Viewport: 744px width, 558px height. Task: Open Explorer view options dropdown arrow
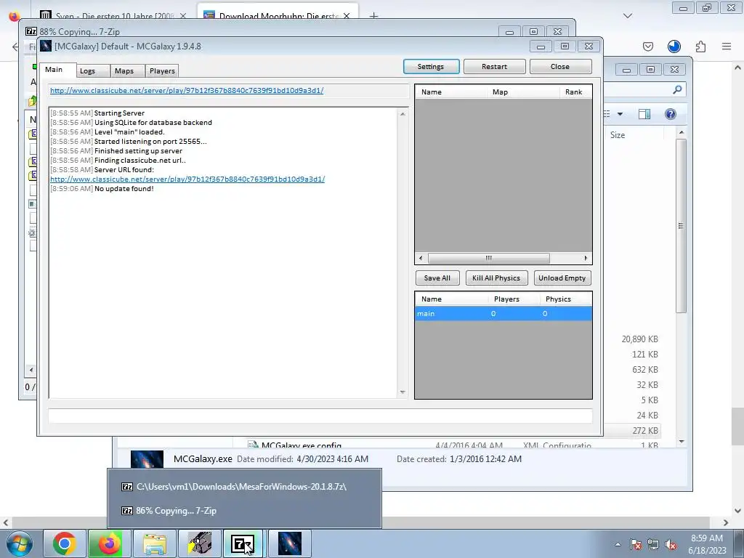point(620,114)
